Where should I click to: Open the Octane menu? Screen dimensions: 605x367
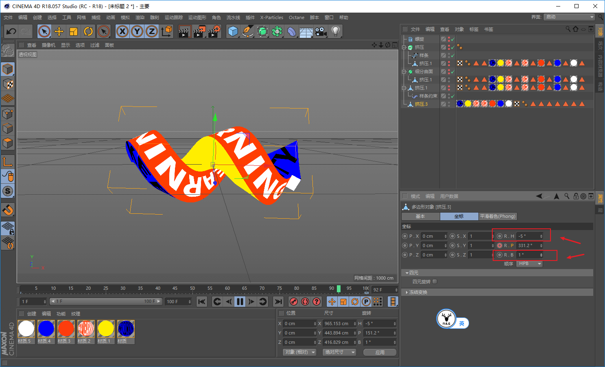tap(297, 17)
